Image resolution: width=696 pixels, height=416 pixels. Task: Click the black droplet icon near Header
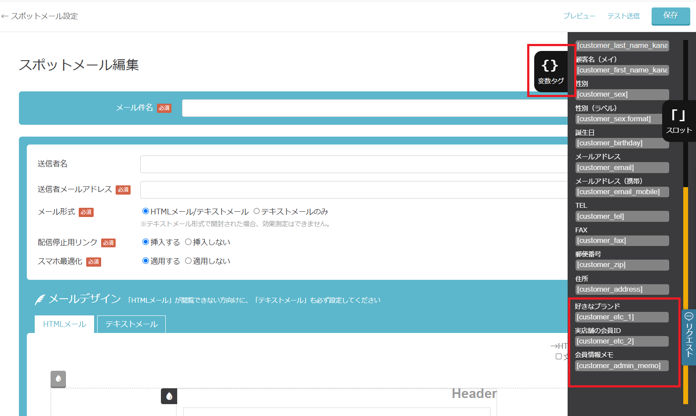(x=169, y=396)
